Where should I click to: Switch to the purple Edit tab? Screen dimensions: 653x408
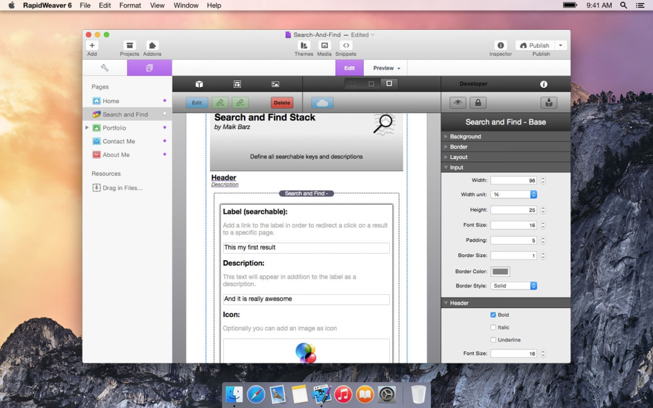point(349,68)
